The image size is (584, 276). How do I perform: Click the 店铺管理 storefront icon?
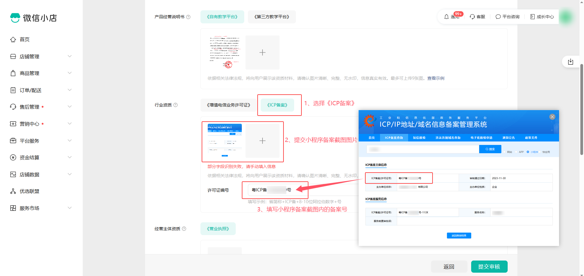(13, 56)
